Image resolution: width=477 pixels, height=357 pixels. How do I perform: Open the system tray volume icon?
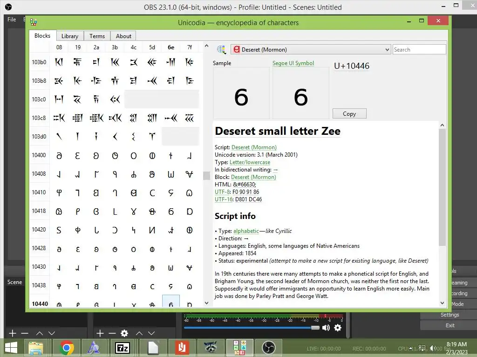pos(433,348)
